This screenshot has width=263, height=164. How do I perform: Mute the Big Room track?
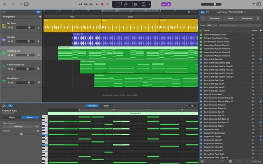click(9, 28)
